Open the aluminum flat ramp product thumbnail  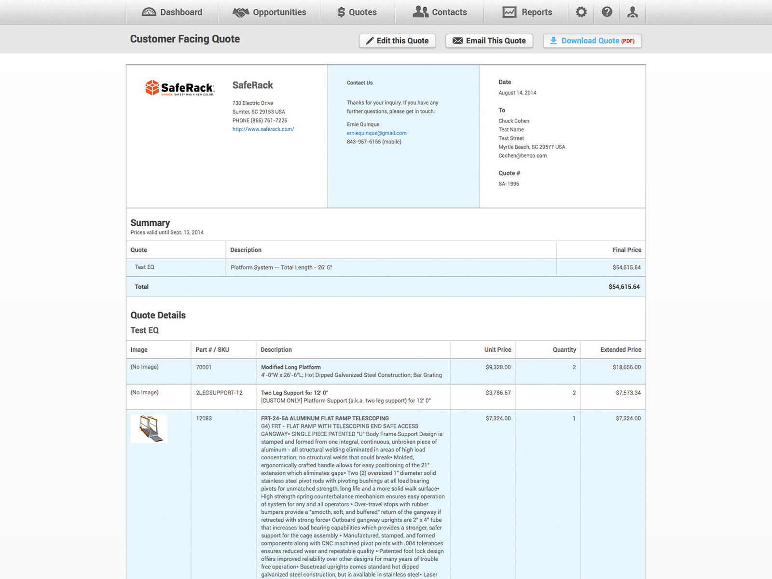149,428
